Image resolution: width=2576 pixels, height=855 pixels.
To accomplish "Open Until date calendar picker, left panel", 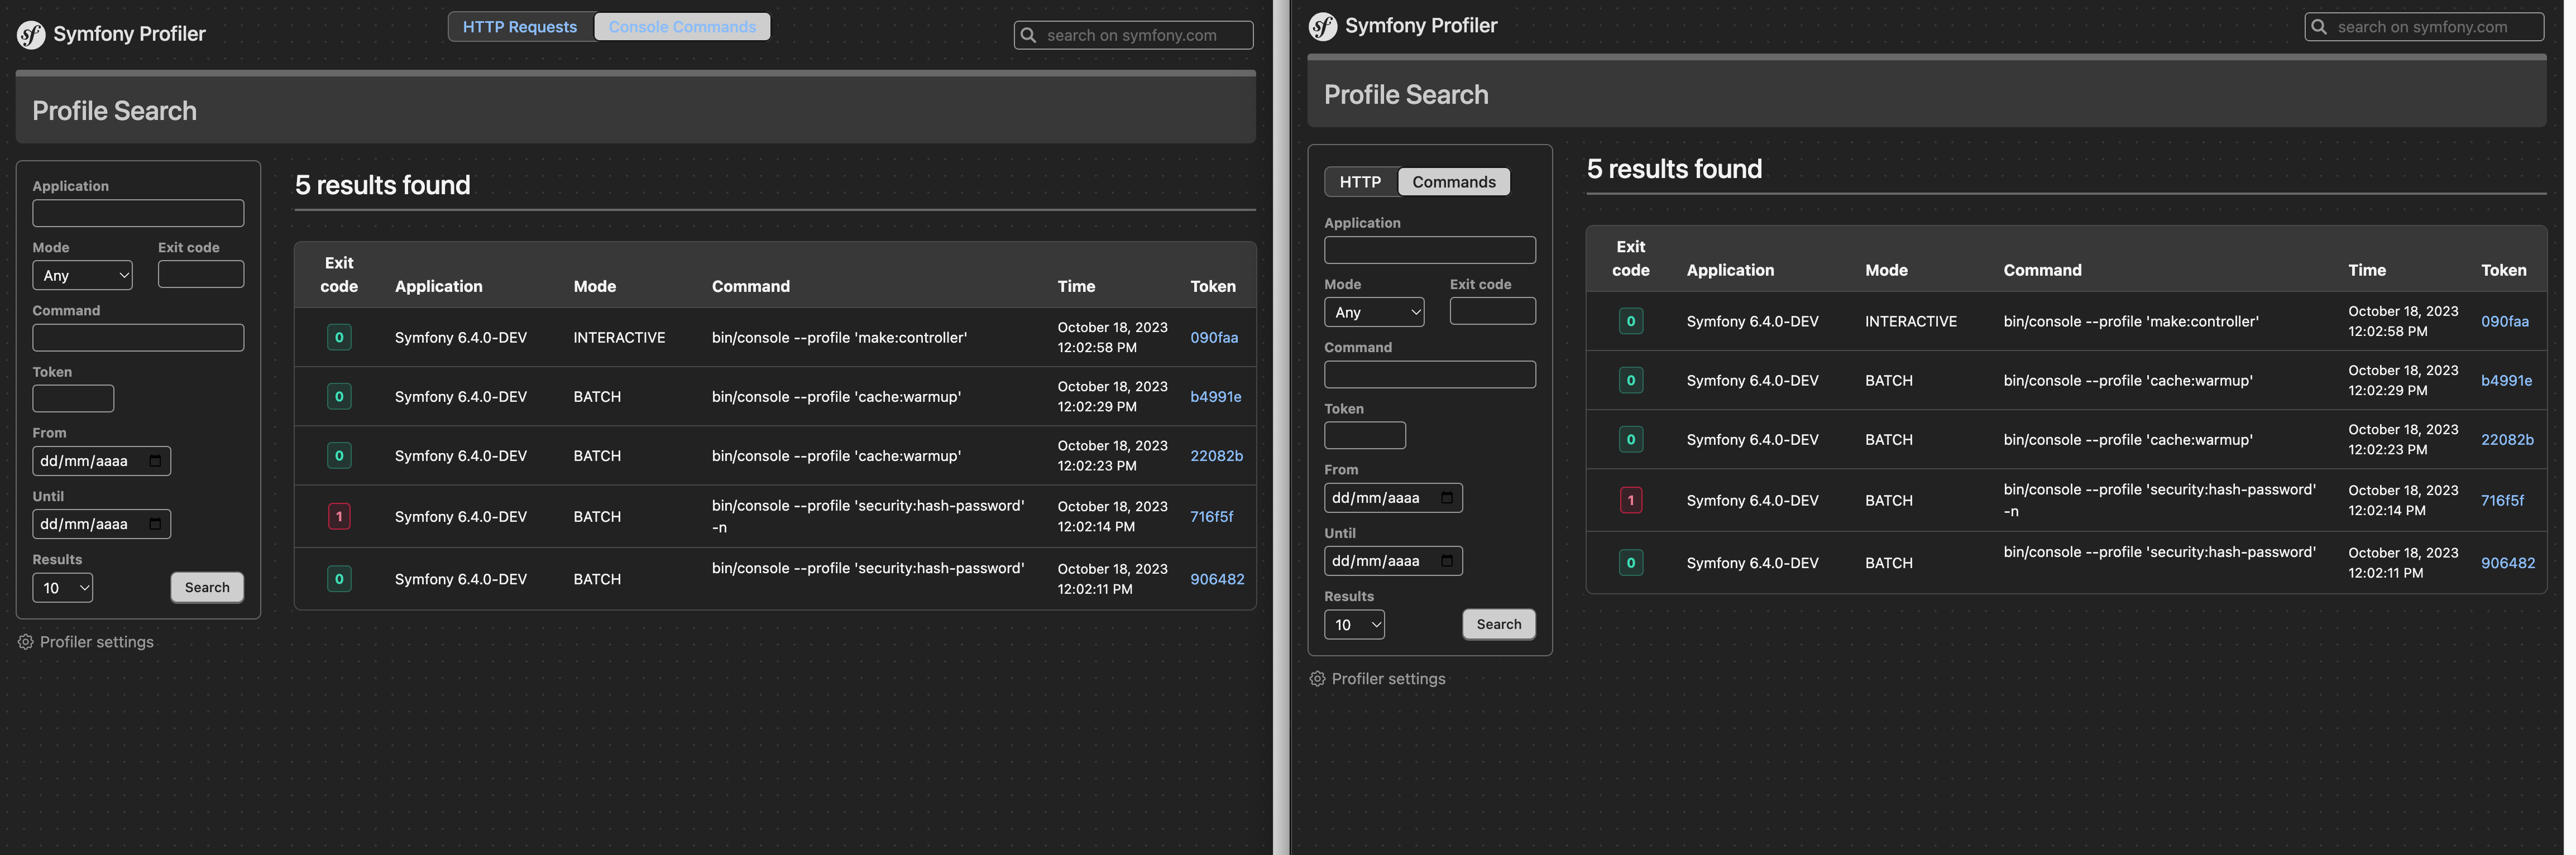I will pyautogui.click(x=155, y=524).
